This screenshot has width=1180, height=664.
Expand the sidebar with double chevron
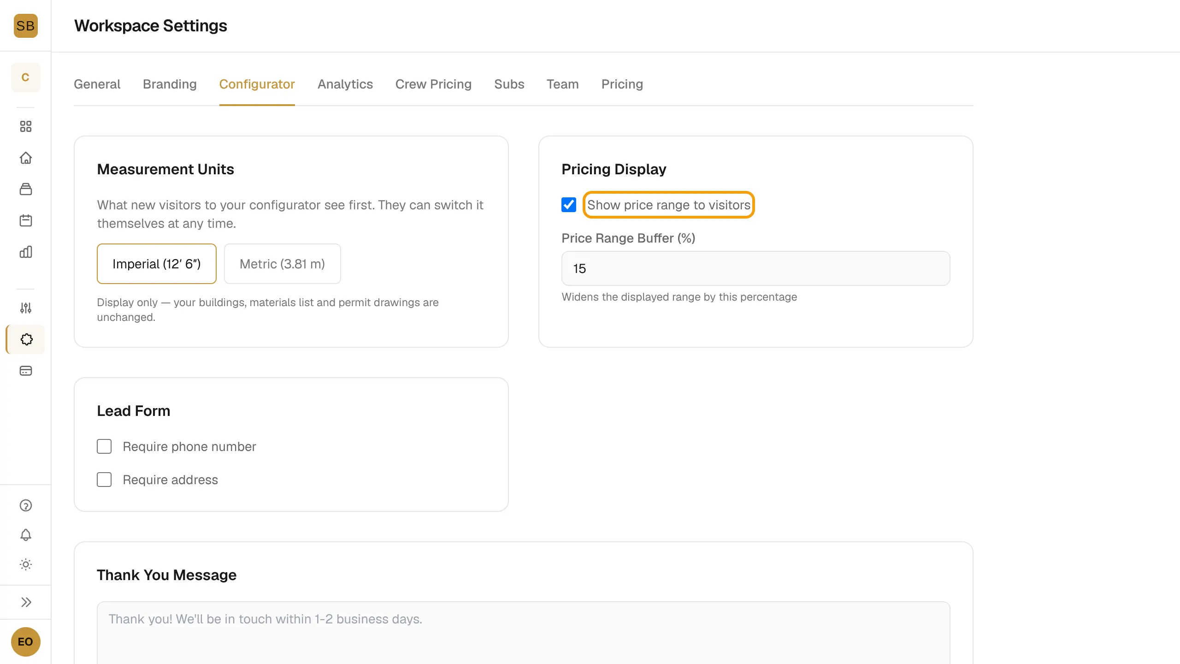pyautogui.click(x=26, y=602)
